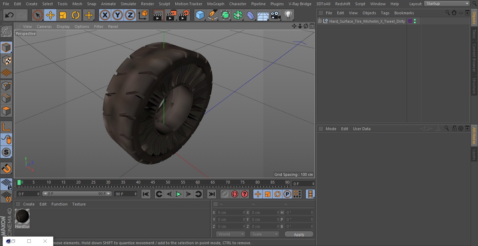The height and width of the screenshot is (246, 478).
Task: Open material manager Texture menu
Action: coord(79,204)
